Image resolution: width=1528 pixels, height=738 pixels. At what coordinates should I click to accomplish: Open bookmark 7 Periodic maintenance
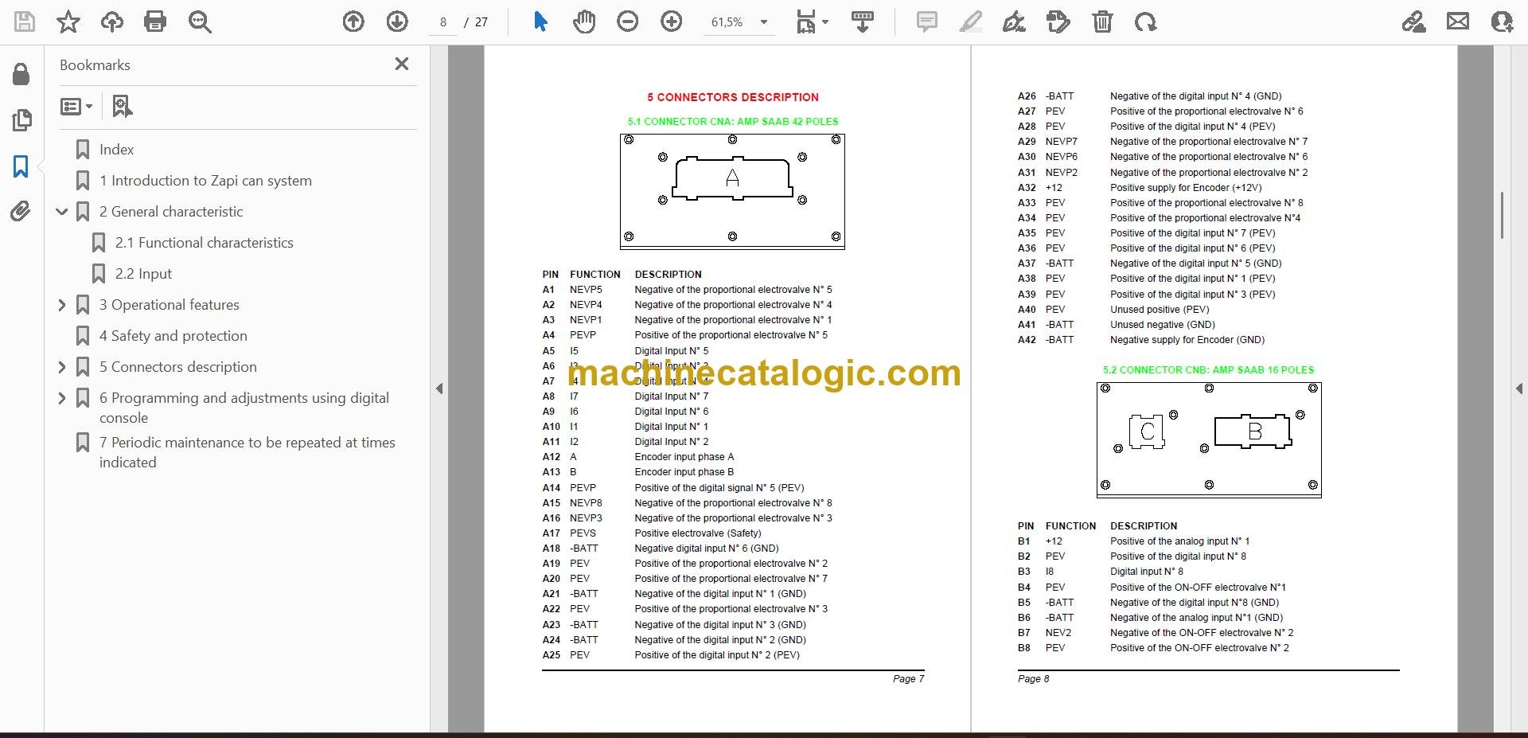click(247, 452)
